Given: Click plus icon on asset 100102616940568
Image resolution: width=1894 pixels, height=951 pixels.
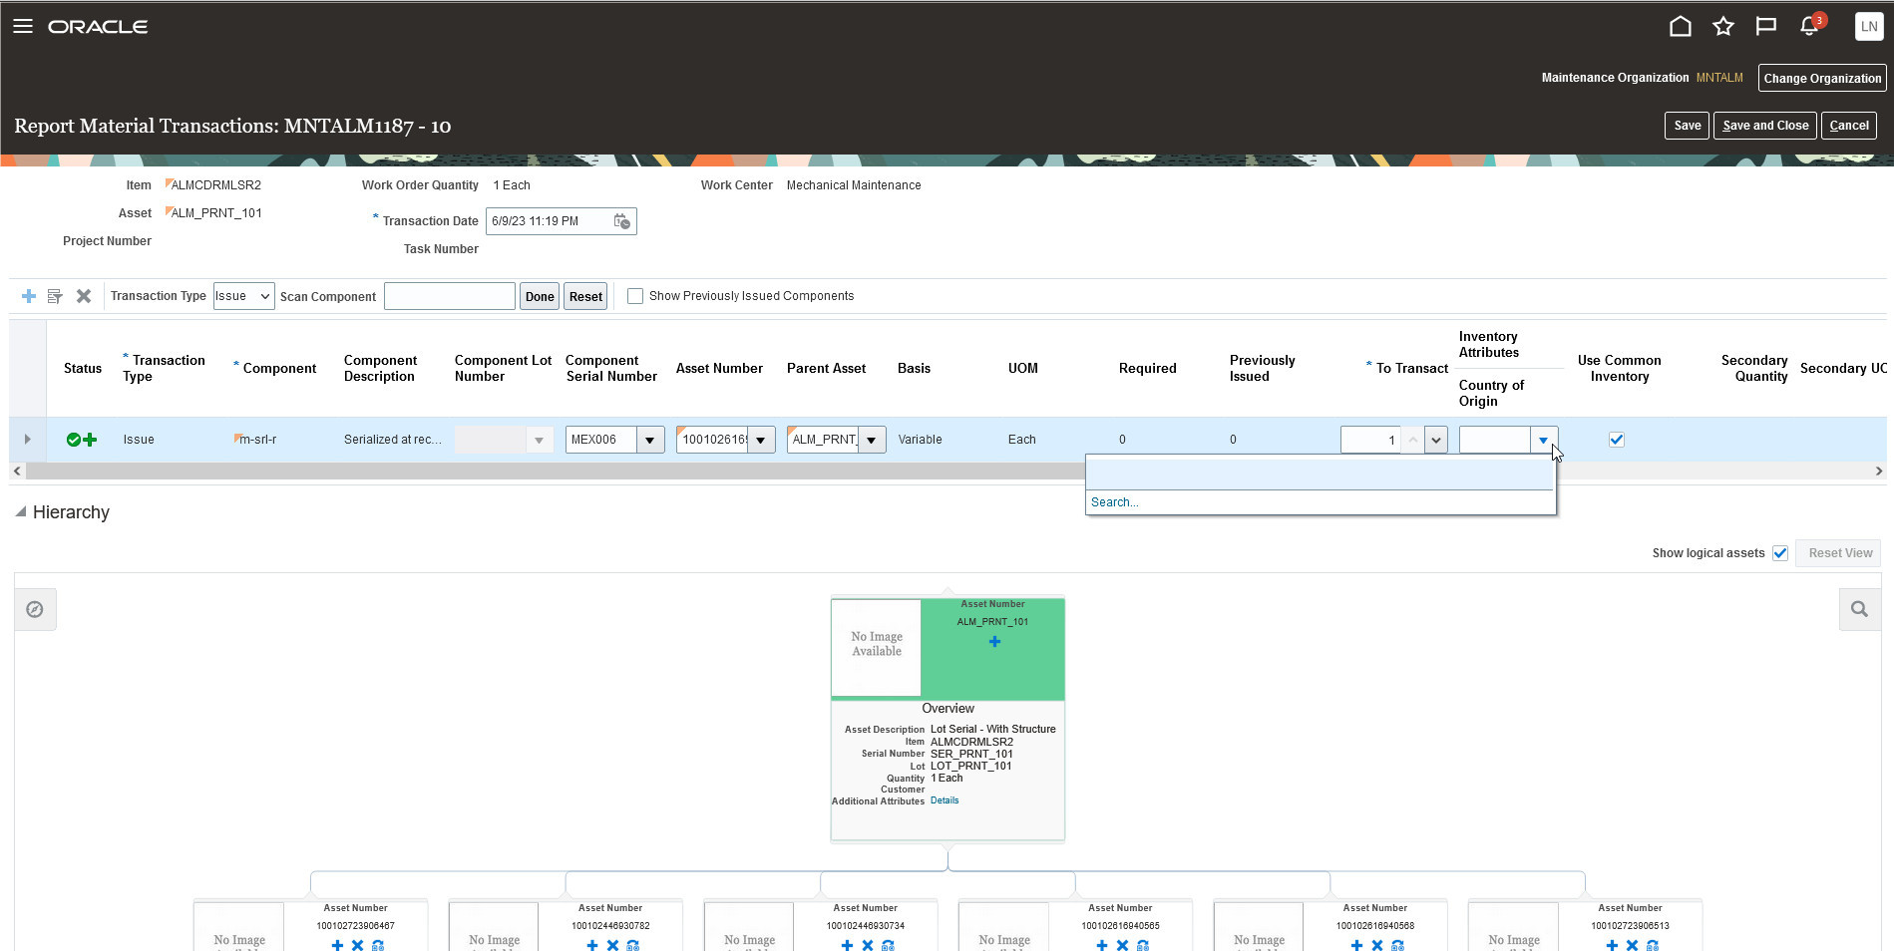Looking at the screenshot, I should tap(1356, 944).
